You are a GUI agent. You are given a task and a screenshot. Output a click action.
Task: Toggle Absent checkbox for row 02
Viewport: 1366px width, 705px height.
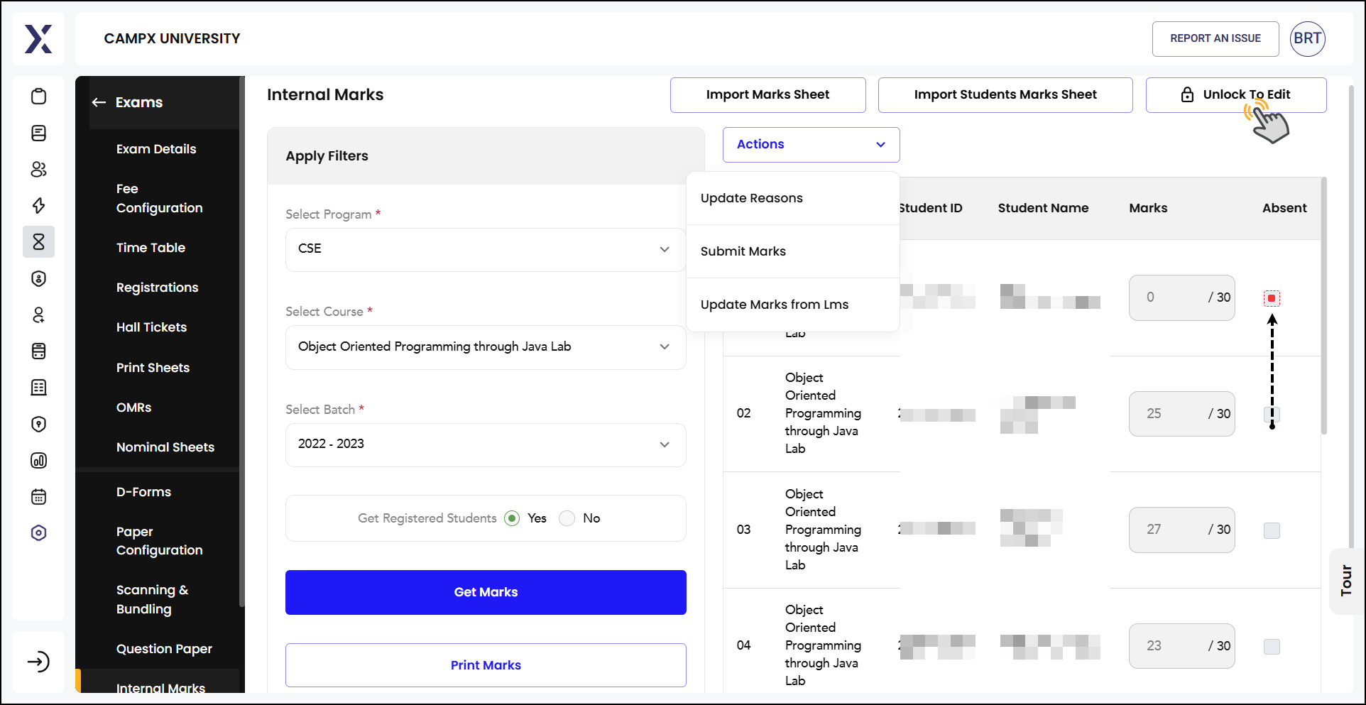[1272, 414]
